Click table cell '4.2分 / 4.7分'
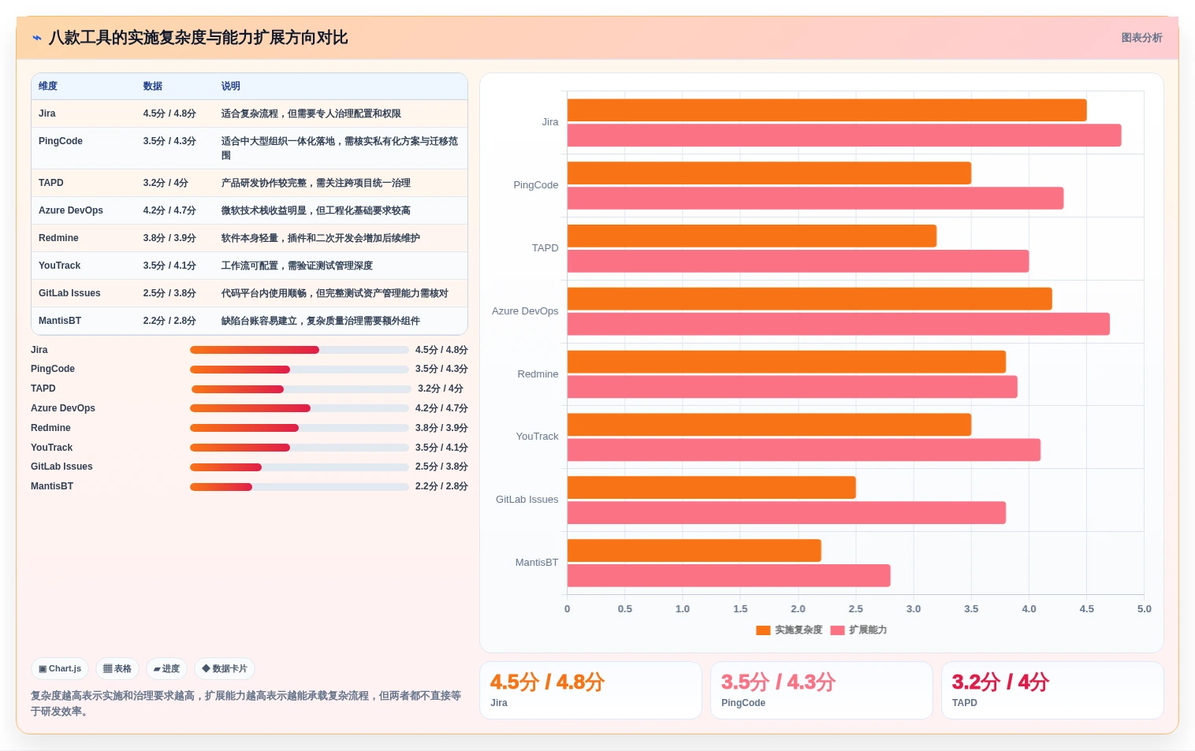The width and height of the screenshot is (1195, 751). pyautogui.click(x=169, y=210)
